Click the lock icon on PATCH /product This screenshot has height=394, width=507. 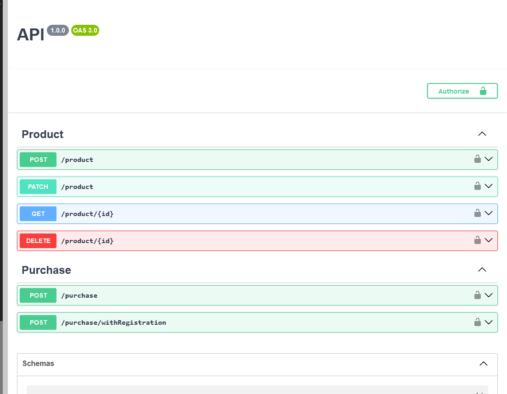point(477,186)
